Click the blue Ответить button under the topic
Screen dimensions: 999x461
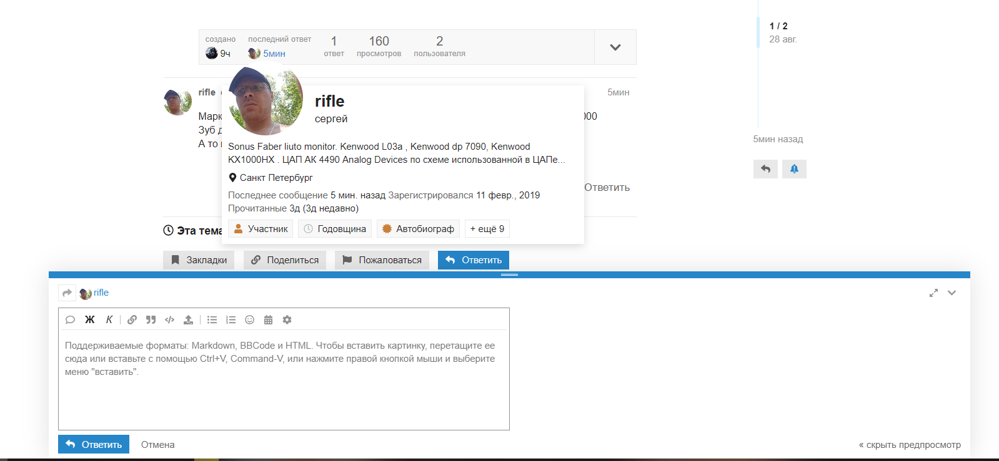474,260
